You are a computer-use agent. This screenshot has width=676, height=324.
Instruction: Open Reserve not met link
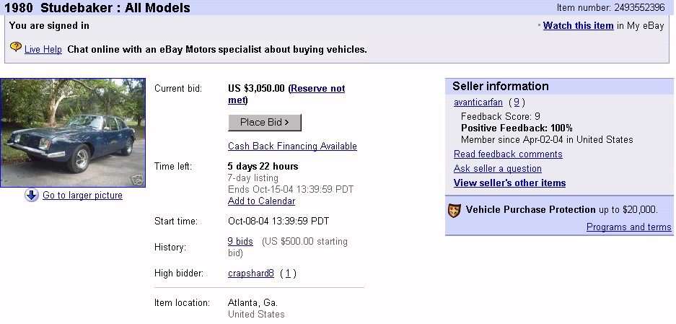317,89
